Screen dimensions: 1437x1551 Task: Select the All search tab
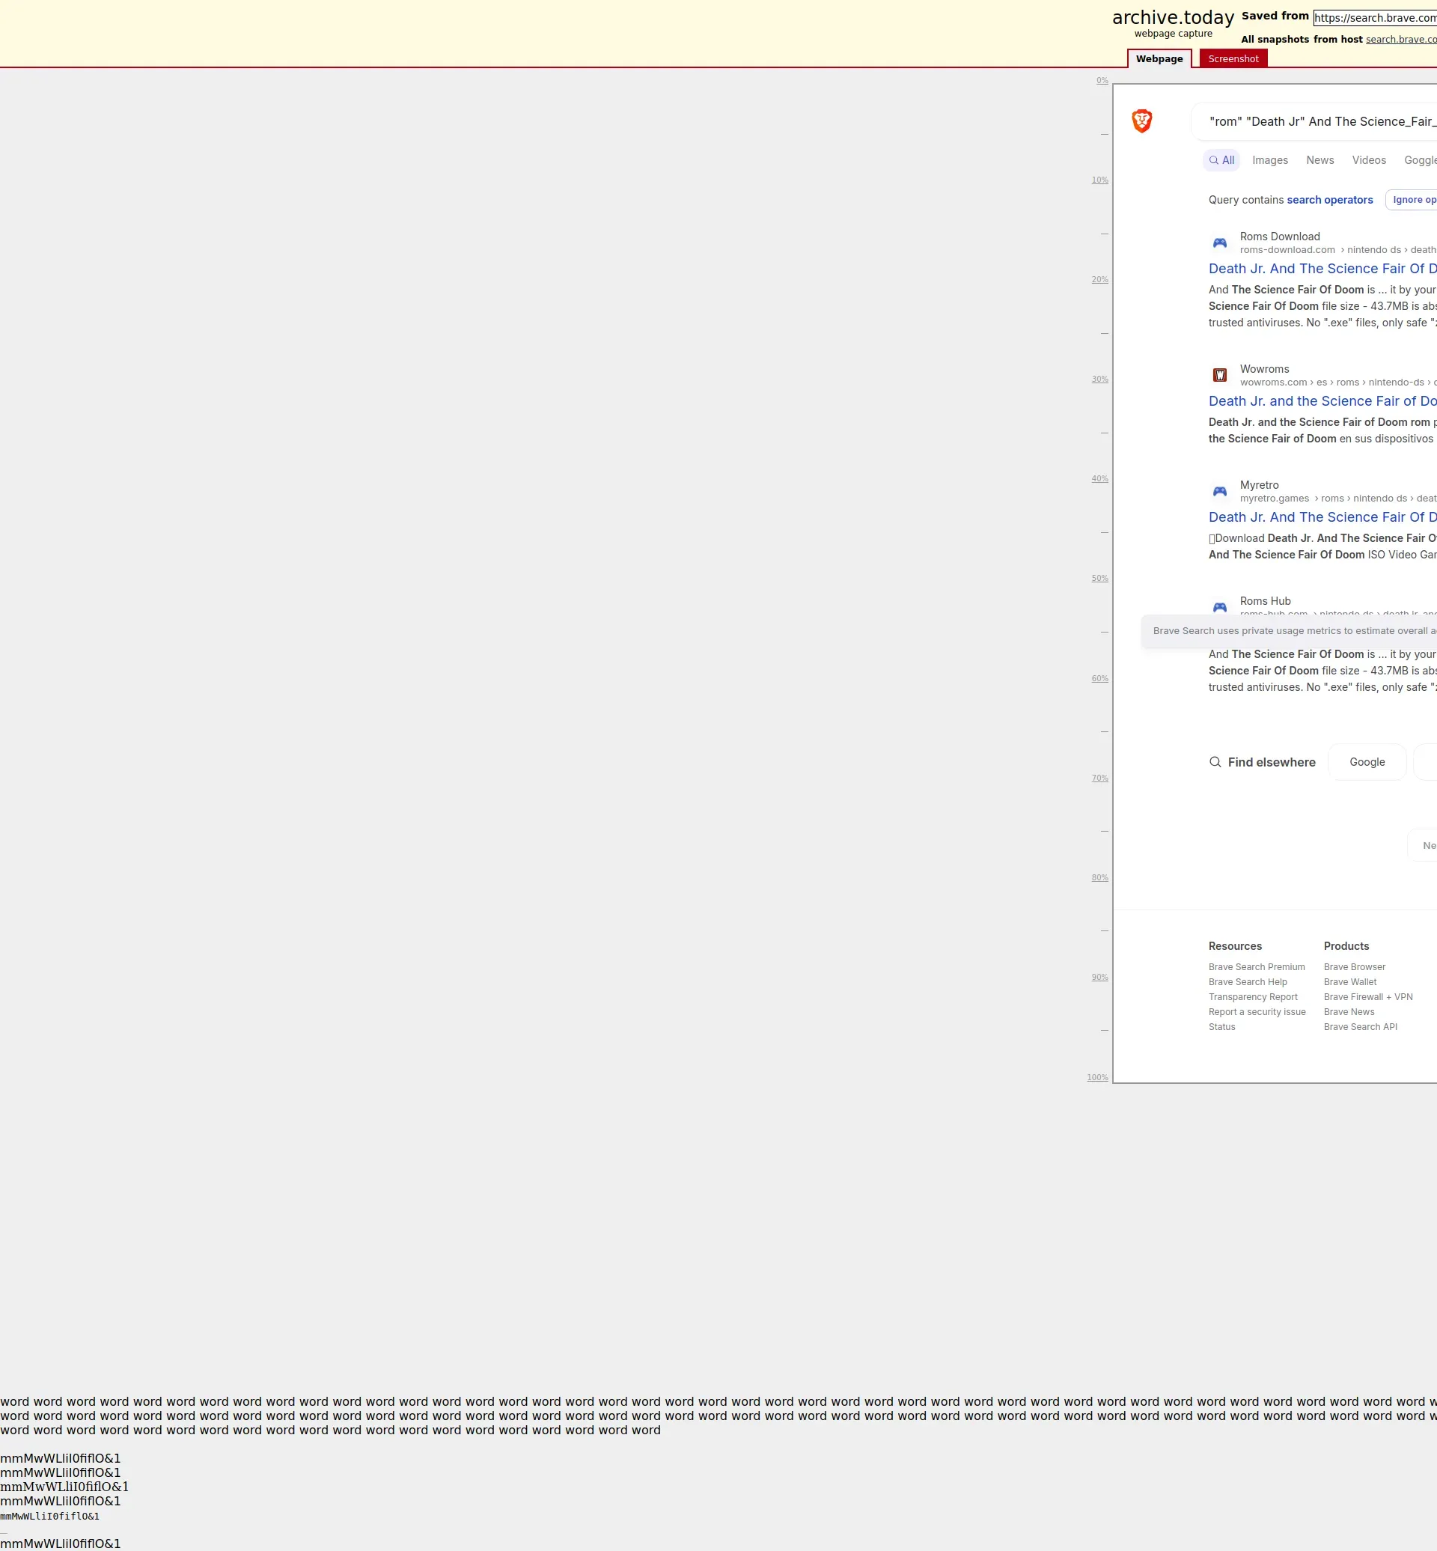[1221, 160]
